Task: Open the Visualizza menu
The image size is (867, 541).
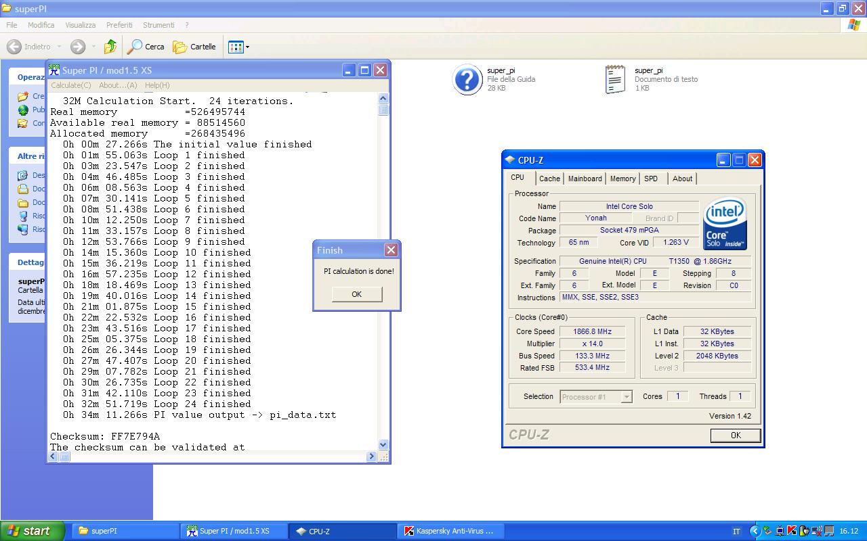Action: (81, 25)
